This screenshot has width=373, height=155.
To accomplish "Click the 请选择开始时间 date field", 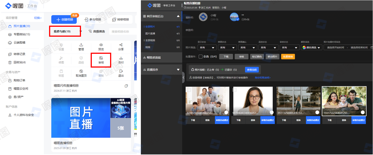I will coord(336,47).
